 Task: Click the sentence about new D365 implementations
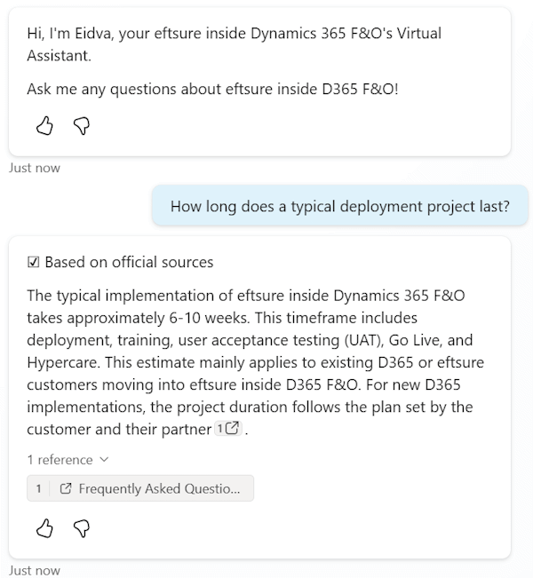coord(249,408)
